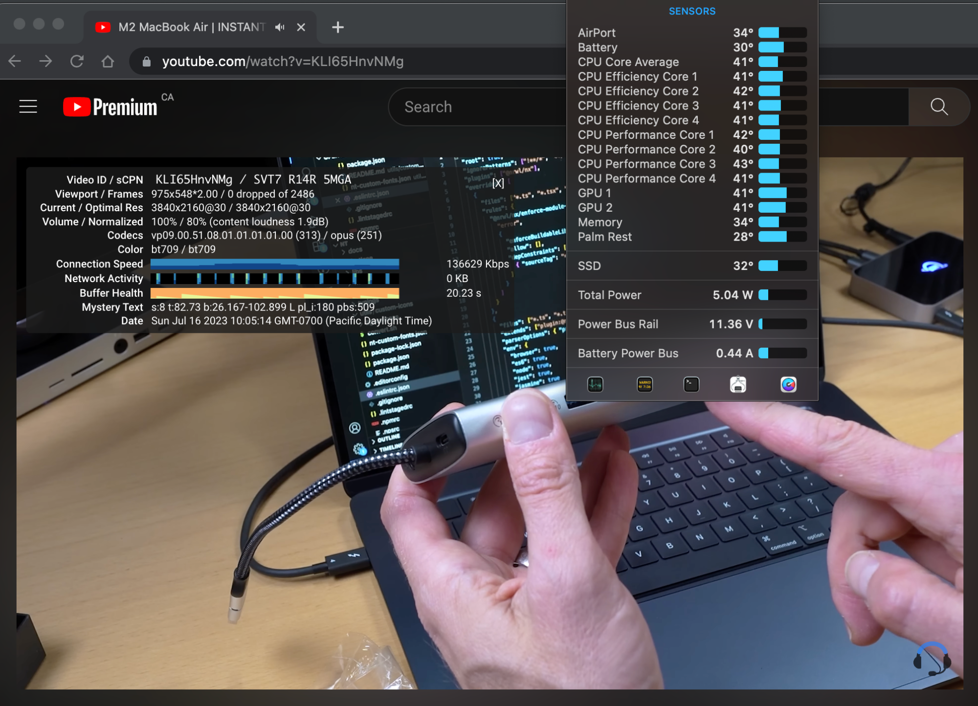Click the Codecs vp09 opus line
This screenshot has width=978, height=706.
[x=267, y=236]
